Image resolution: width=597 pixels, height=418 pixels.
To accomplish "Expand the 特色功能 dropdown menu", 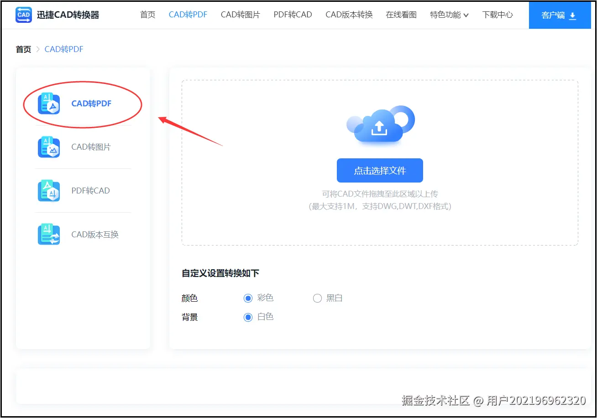I will click(450, 15).
